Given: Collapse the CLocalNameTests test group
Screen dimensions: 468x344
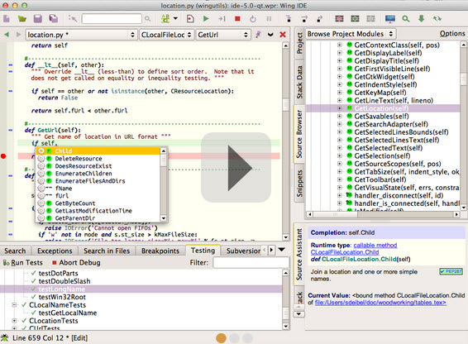Looking at the screenshot, I should click(14, 305).
